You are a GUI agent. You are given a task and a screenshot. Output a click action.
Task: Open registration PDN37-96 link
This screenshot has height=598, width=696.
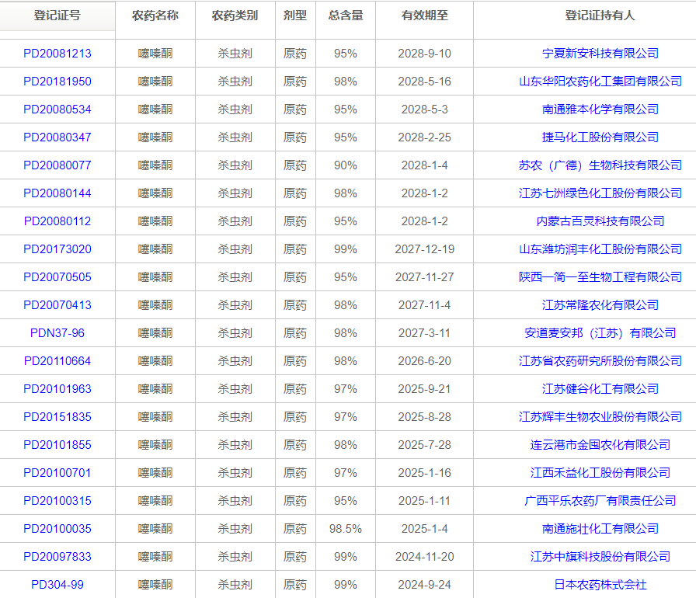click(x=57, y=333)
